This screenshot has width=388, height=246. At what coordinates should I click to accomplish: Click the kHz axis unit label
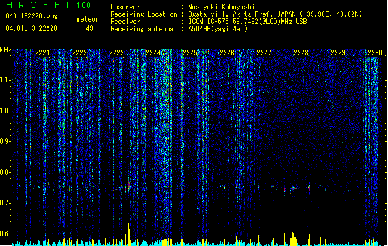[x=6, y=50]
